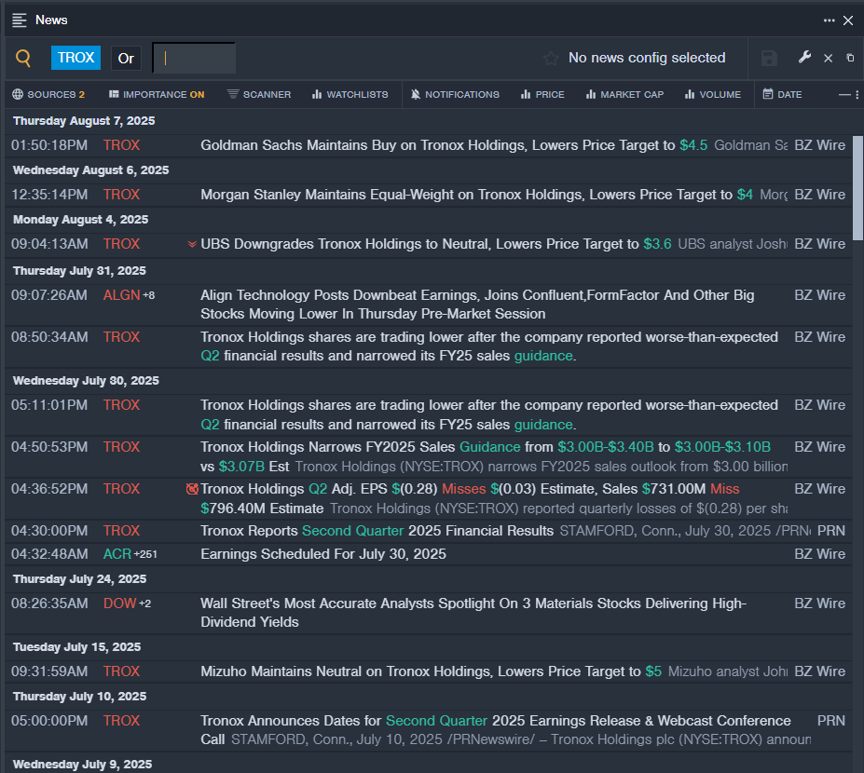Click the +8 tickers badge beside ALGN

pyautogui.click(x=149, y=295)
